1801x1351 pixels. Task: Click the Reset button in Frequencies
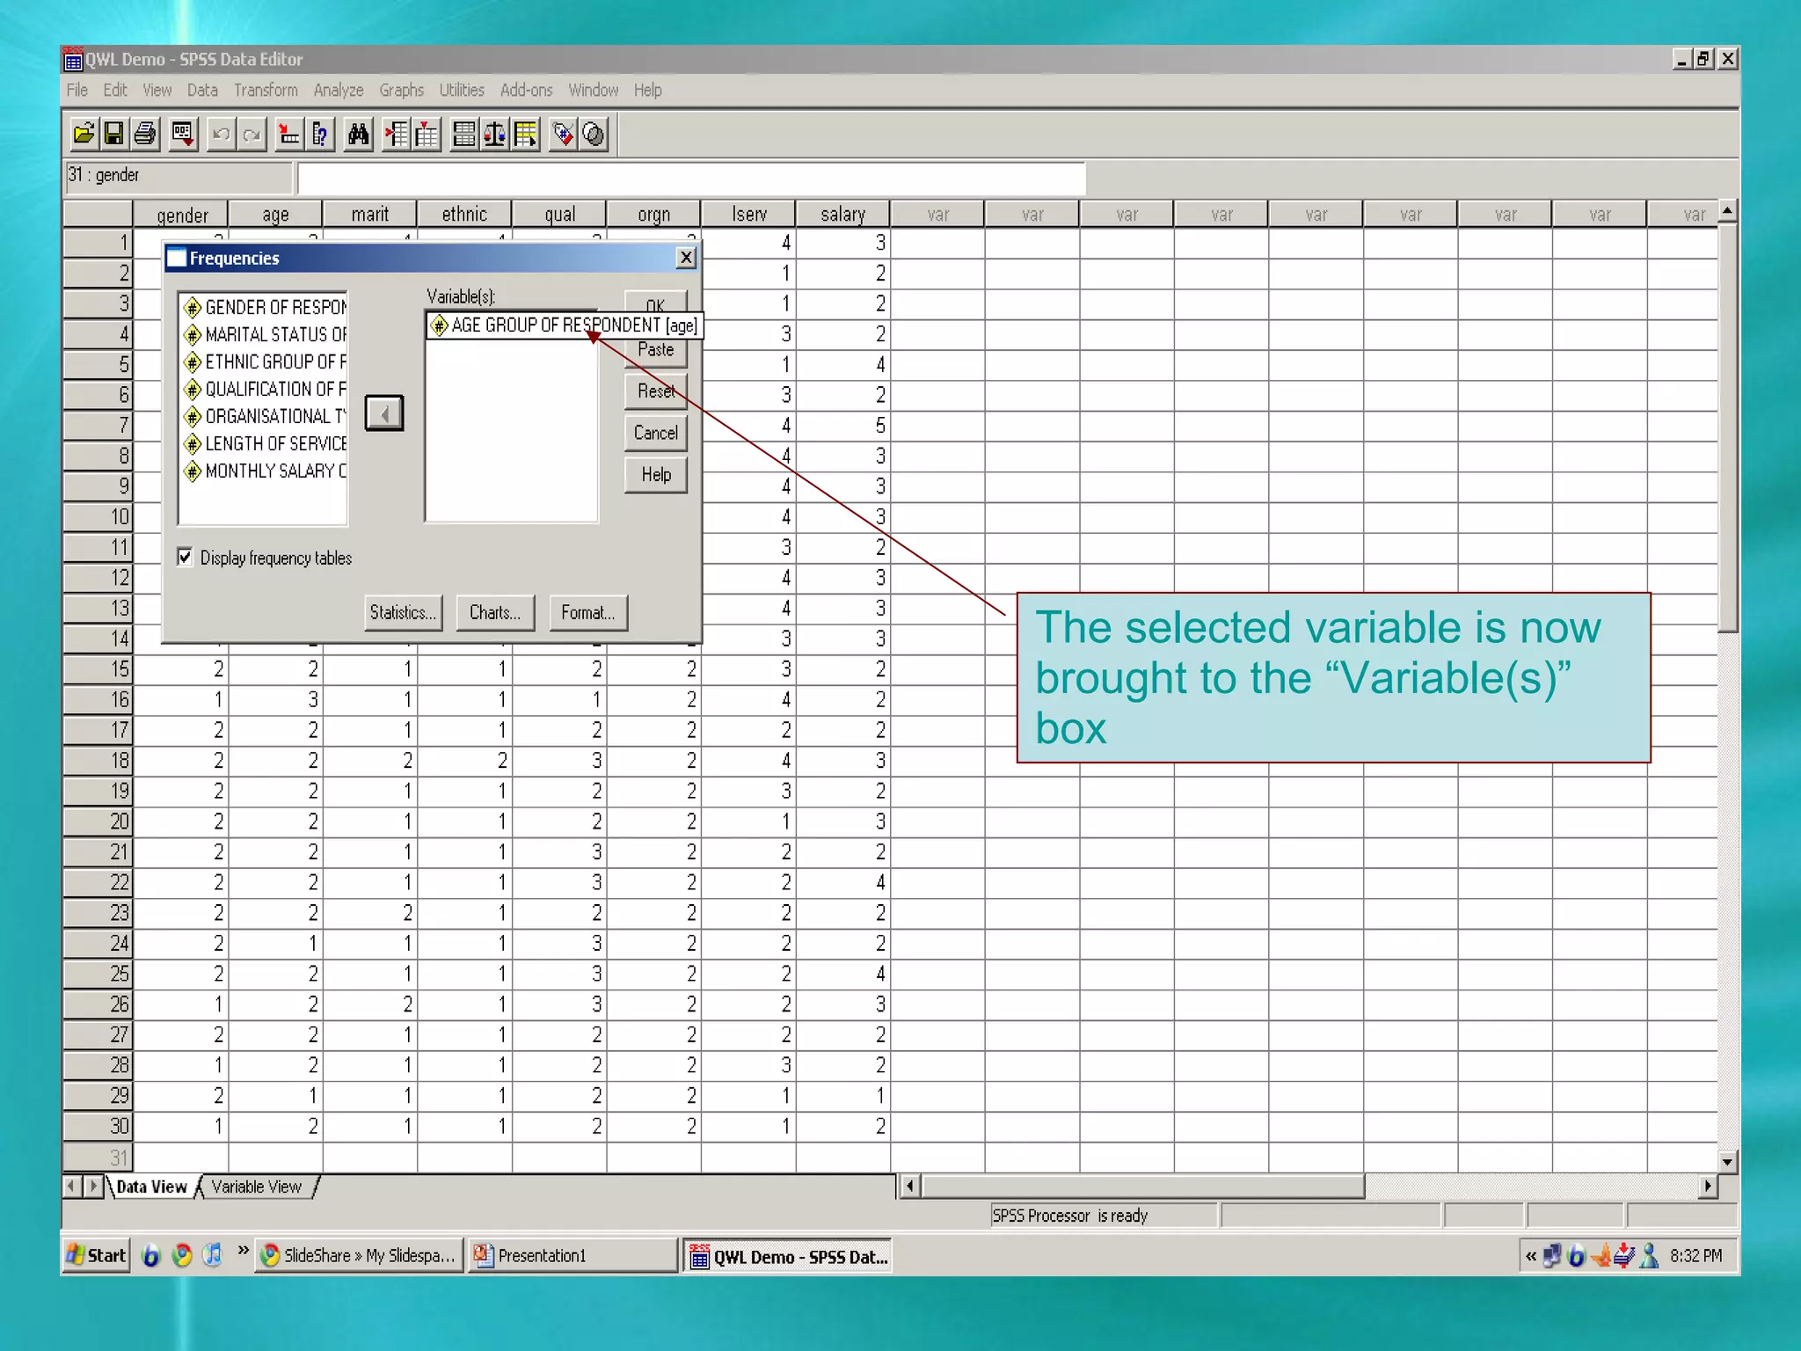656,391
